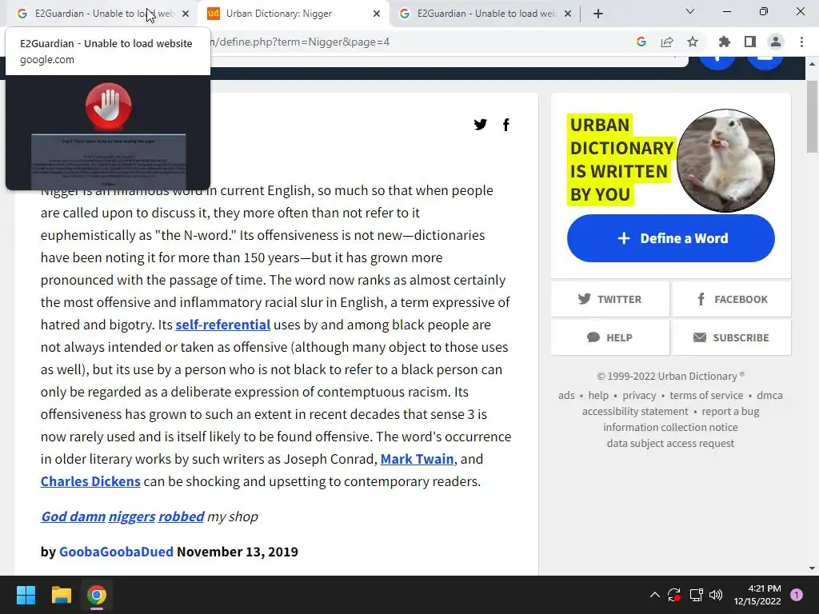Image resolution: width=819 pixels, height=614 pixels.
Task: Open the TWITTER sidebar button
Action: (609, 299)
